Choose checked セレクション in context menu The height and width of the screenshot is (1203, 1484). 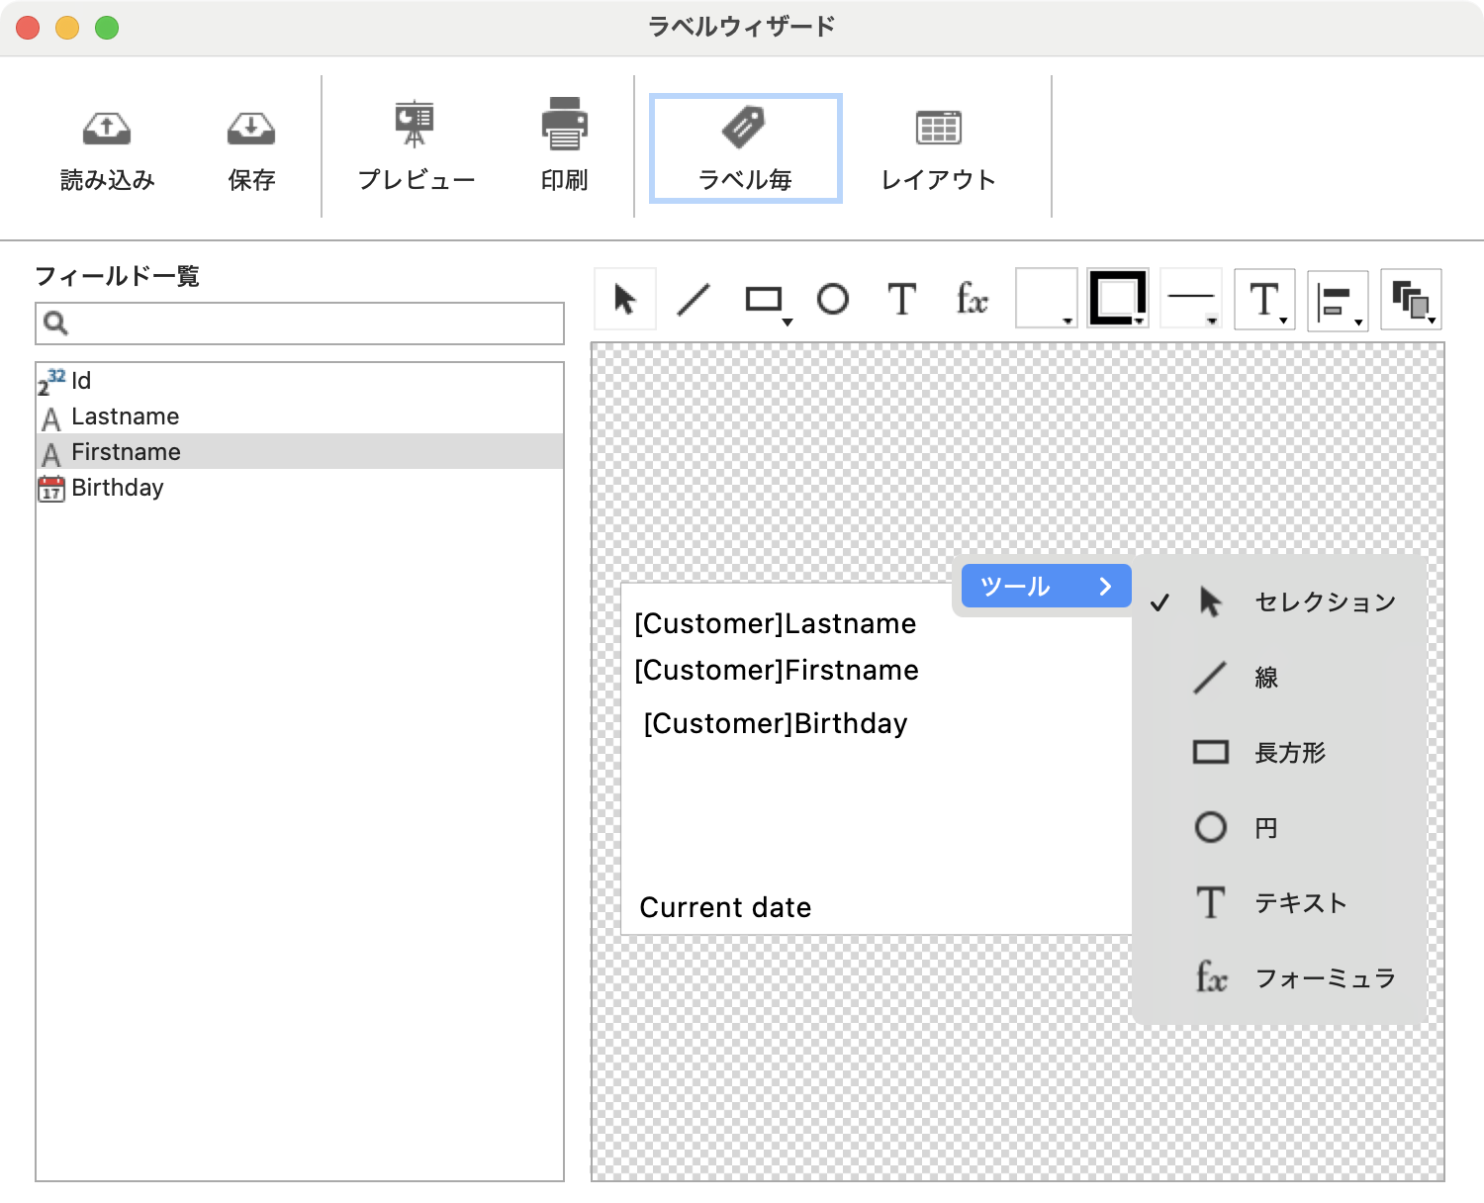tap(1323, 602)
